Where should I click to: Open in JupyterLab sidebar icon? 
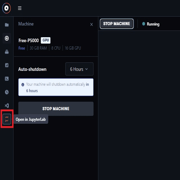pyautogui.click(x=7, y=119)
